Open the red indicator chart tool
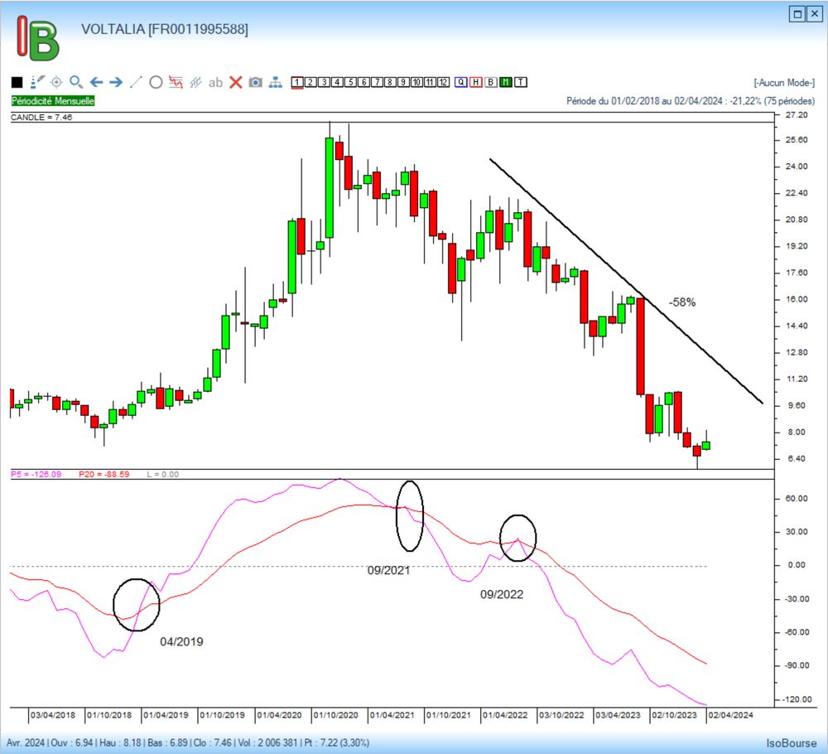Image resolution: width=828 pixels, height=754 pixels. pos(176,82)
